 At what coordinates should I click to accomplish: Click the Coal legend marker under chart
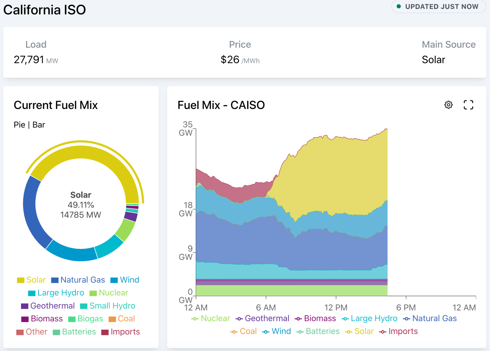(x=234, y=332)
